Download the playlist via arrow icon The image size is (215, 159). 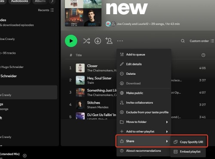click(98, 41)
